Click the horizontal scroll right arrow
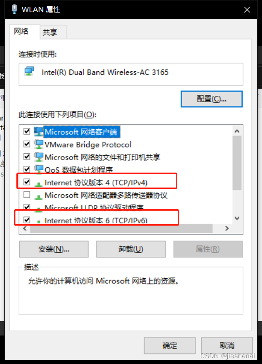This screenshot has width=262, height=364. [227, 229]
